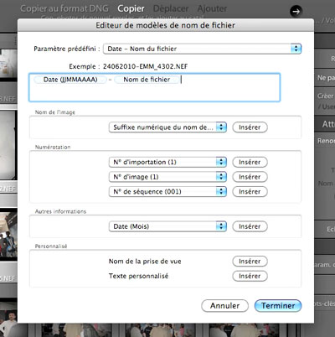Open the Paramètre prédéfini dropdown

coord(202,49)
